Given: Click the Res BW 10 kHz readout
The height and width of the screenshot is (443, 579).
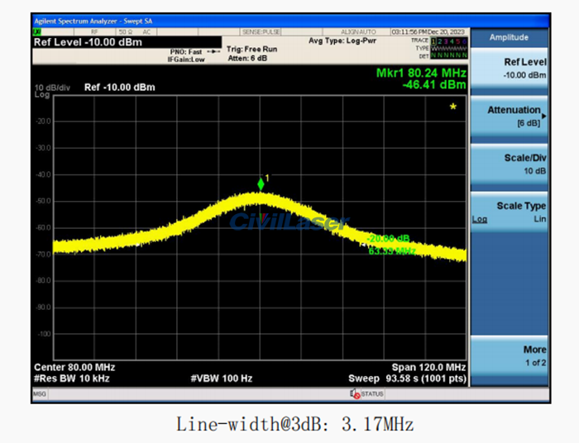Looking at the screenshot, I should tap(72, 379).
